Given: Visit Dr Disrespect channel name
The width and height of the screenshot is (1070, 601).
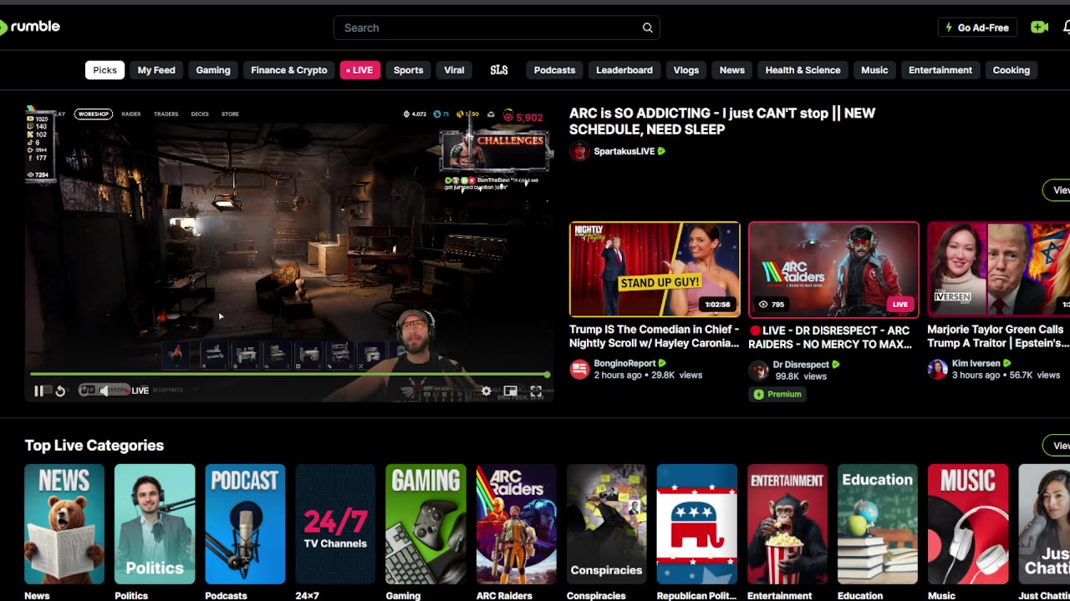Looking at the screenshot, I should (x=801, y=365).
